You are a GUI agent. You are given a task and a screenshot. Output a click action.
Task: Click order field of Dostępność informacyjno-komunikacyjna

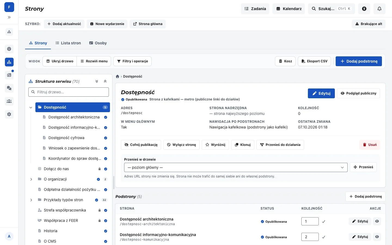(310, 237)
